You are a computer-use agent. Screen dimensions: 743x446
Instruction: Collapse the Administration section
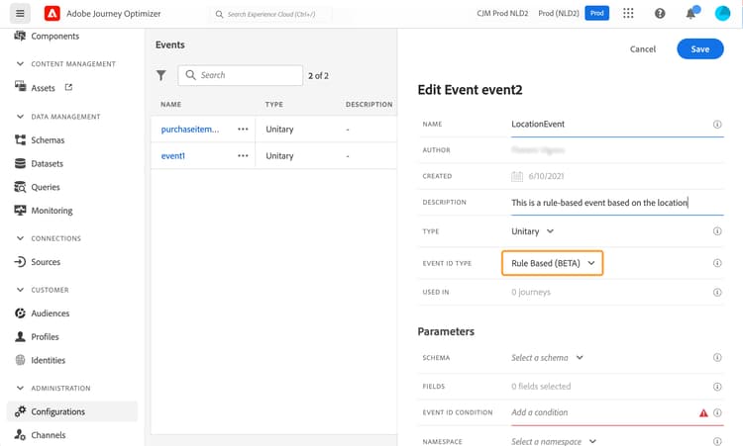click(x=22, y=389)
